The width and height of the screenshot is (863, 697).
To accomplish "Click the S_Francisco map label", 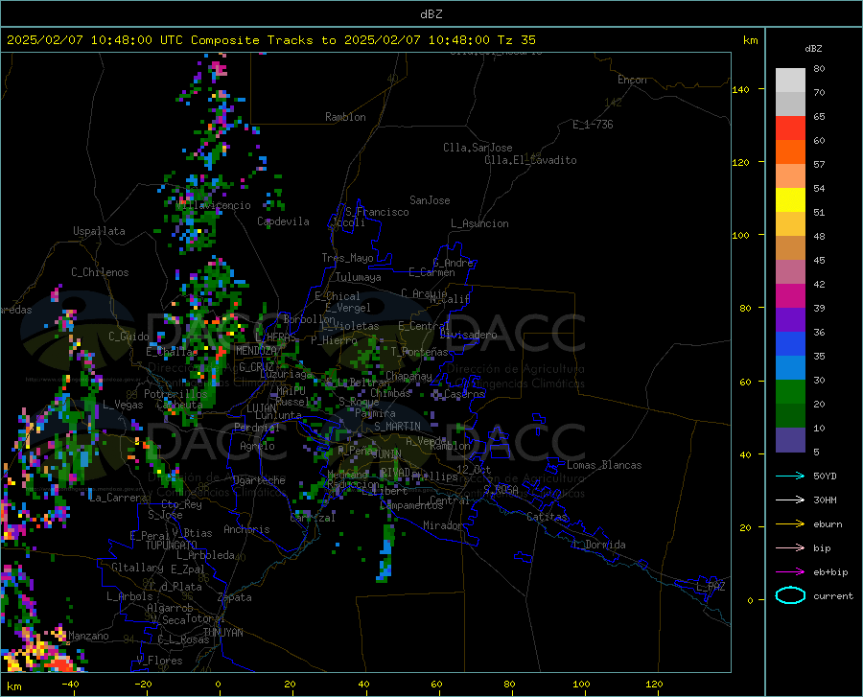I will point(377,212).
